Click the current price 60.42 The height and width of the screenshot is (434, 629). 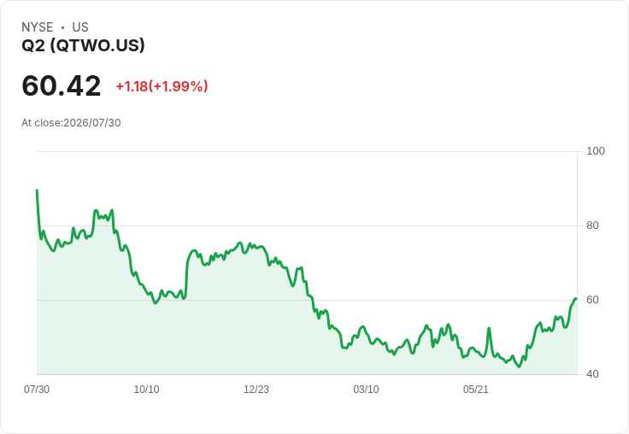pyautogui.click(x=62, y=86)
